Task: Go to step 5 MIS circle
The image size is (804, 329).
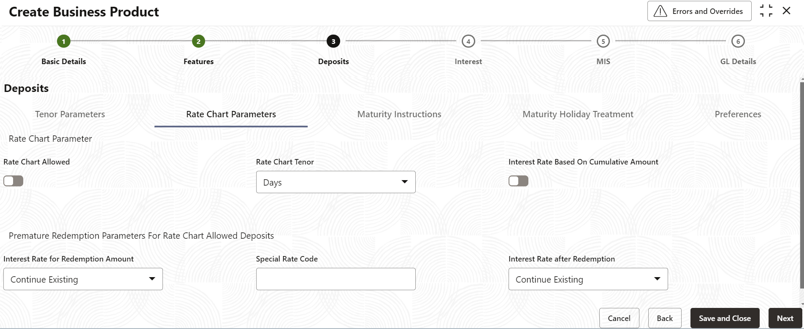Action: tap(603, 41)
